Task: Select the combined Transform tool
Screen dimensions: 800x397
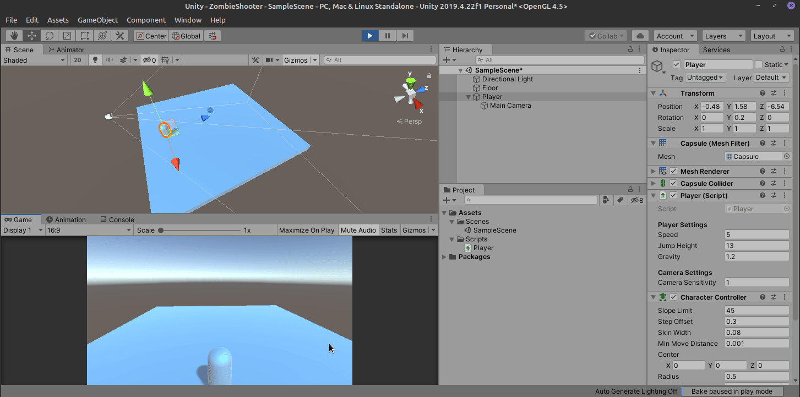Action: tap(102, 36)
